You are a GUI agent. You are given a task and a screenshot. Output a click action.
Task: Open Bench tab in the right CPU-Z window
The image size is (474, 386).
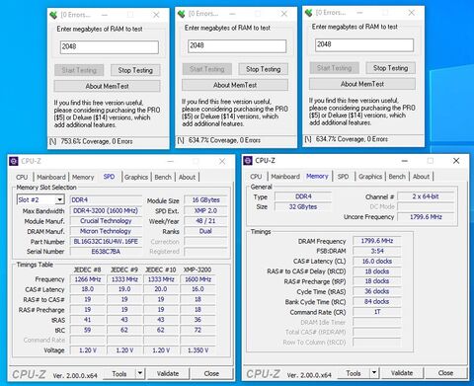[x=397, y=177]
